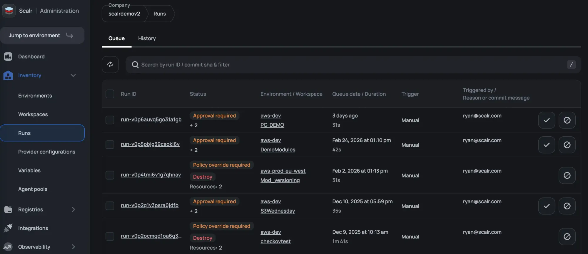Cancel the DemoModules workspace run
The height and width of the screenshot is (254, 588).
coord(567,145)
